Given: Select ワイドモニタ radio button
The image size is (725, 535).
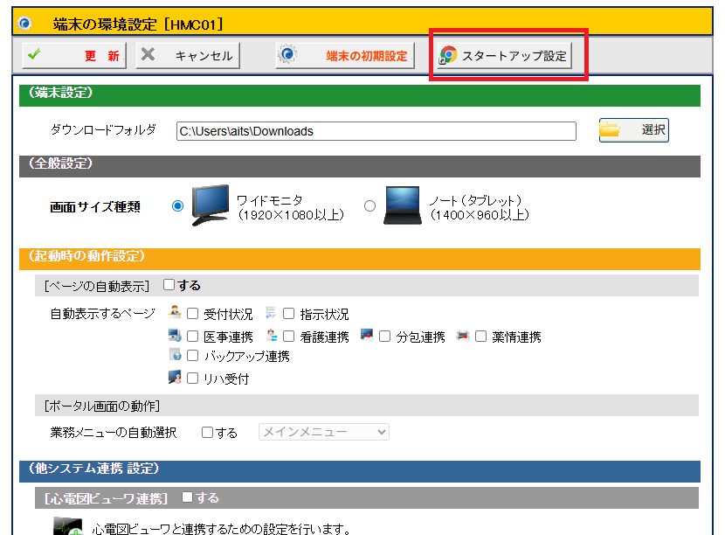Looking at the screenshot, I should [177, 206].
